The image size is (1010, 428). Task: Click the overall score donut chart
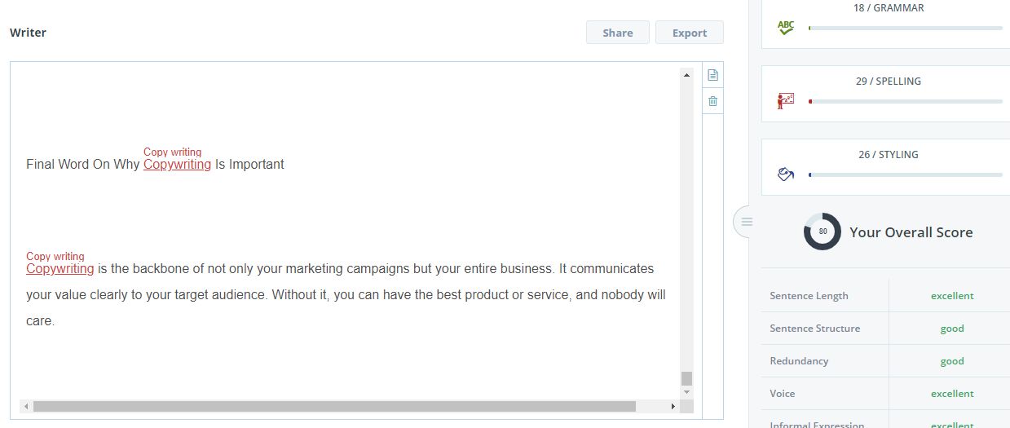tap(822, 232)
